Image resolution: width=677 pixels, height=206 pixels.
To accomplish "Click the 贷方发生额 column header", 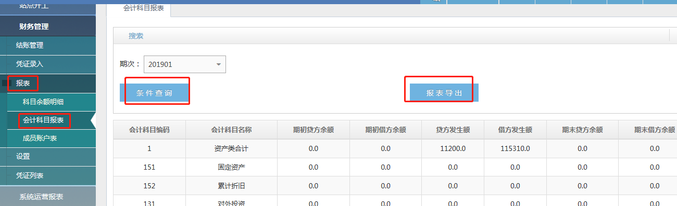I will click(x=453, y=130).
